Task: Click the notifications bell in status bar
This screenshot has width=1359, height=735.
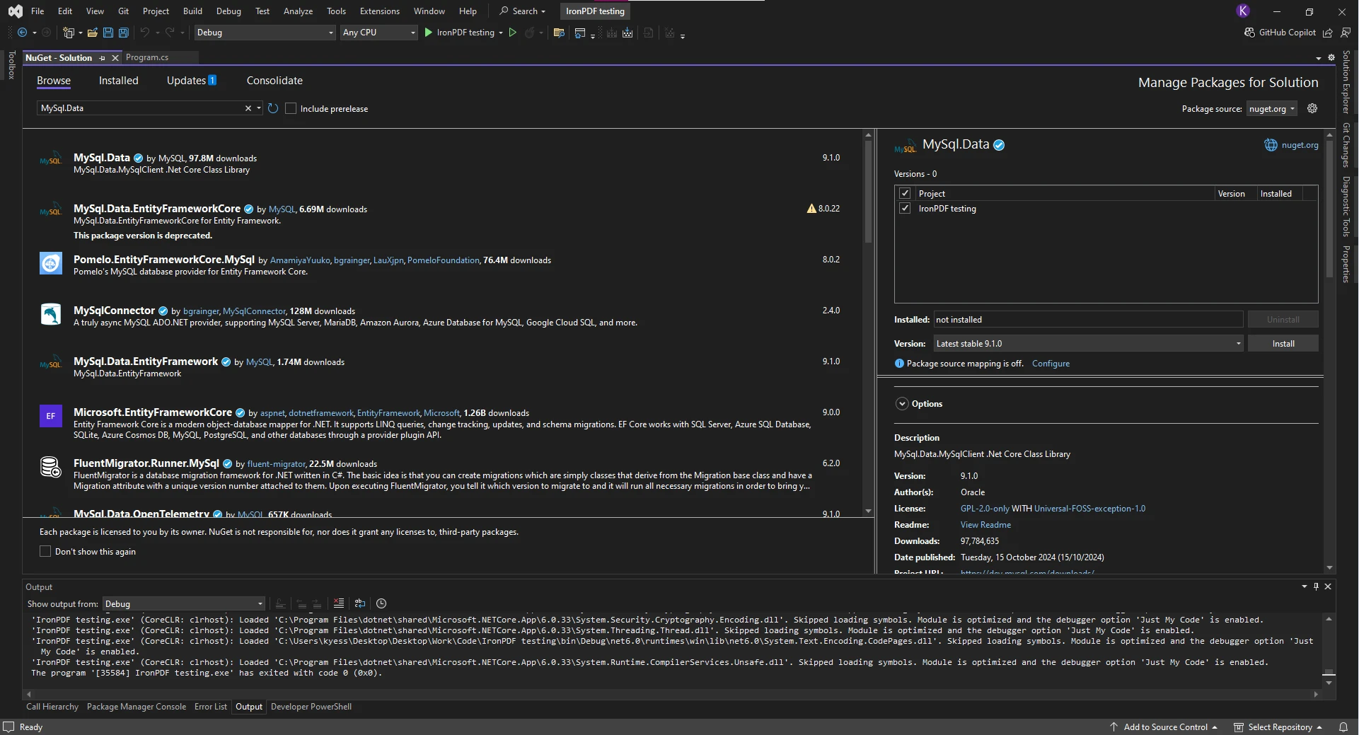Action: [x=1343, y=727]
